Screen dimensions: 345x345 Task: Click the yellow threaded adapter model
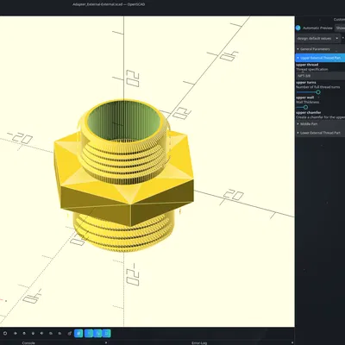123,175
